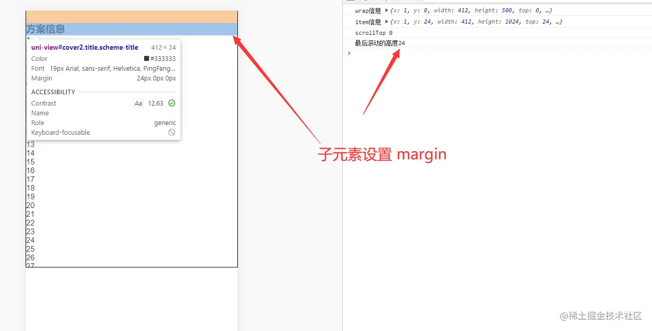
Task: Click the 412 × 24 dimensions in tooltip
Action: 164,48
